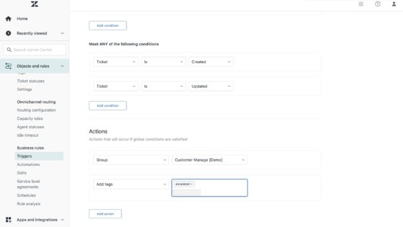Open Agent statuses

pos(30,127)
